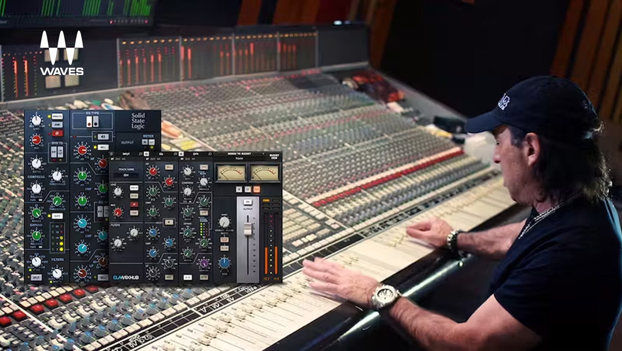This screenshot has width=622, height=351.
Task: Adjust green Expand Release knob in SSL plugin
Action: coord(37,235)
